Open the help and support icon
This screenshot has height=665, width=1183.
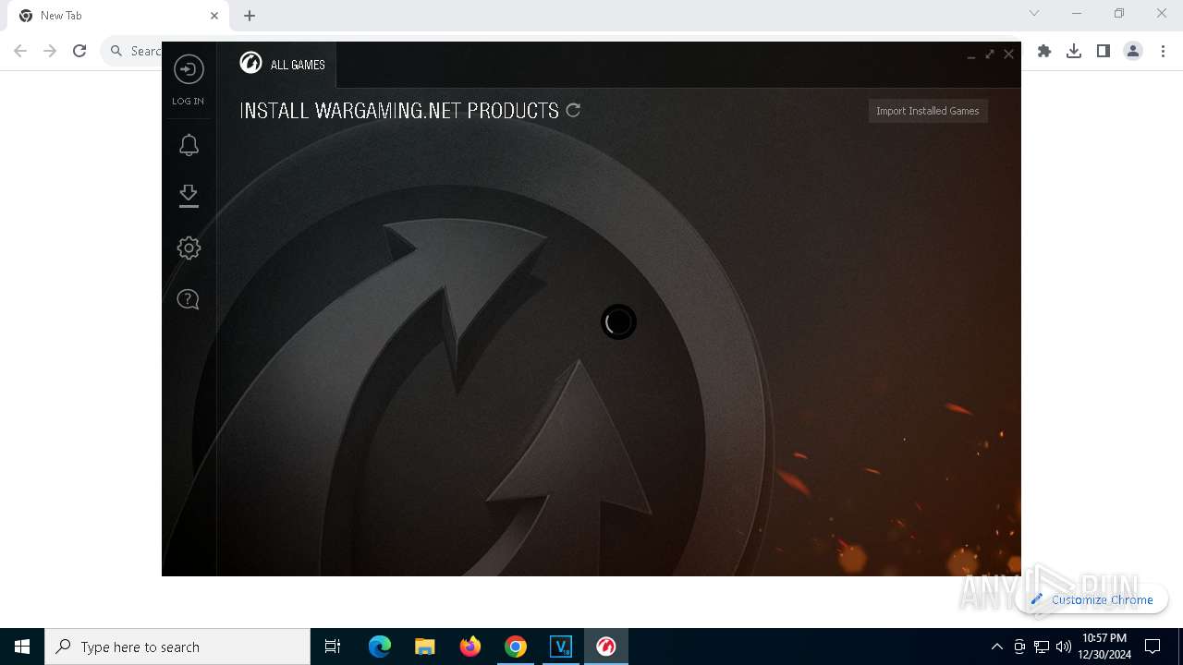pyautogui.click(x=189, y=299)
